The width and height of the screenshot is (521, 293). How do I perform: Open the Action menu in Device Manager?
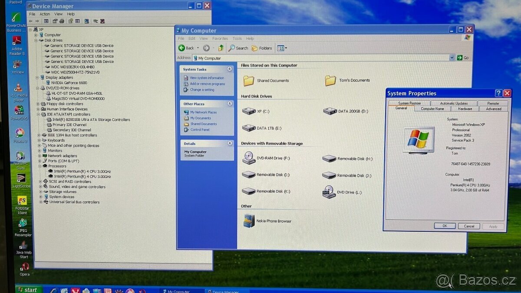click(x=45, y=13)
